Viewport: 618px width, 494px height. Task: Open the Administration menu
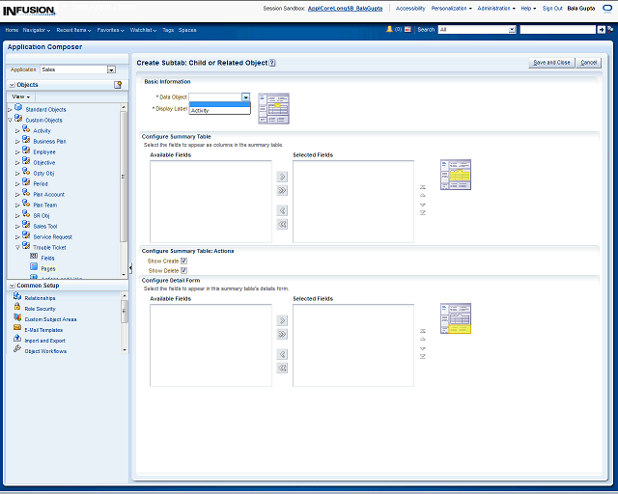(496, 8)
